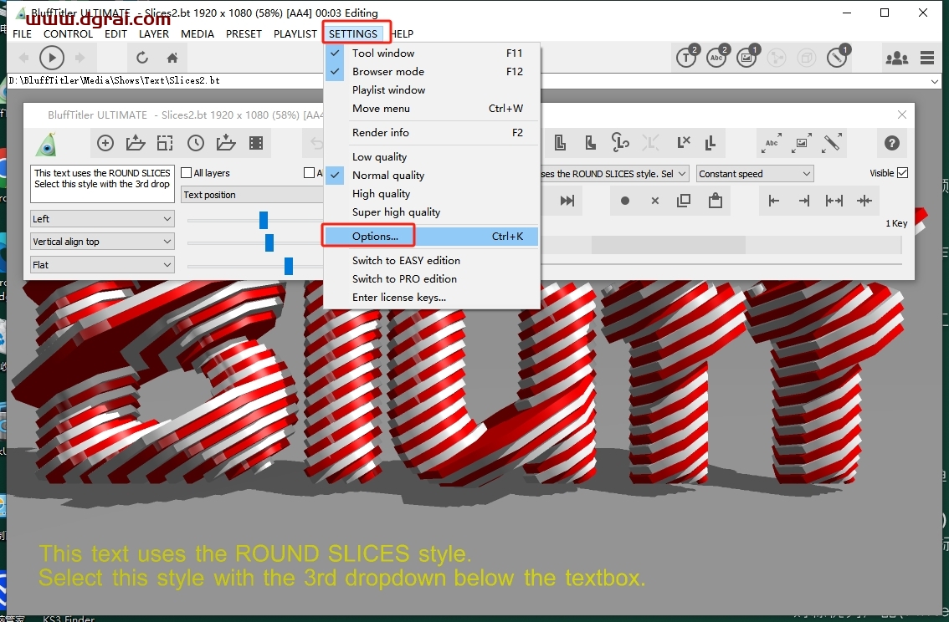949x622 pixels.
Task: Open the ROUND SLICES layer selector dropdown
Action: [x=613, y=174]
